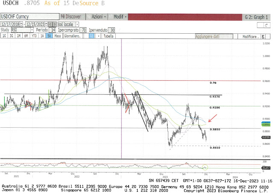Click the Periodo value field 14

click(52, 30)
